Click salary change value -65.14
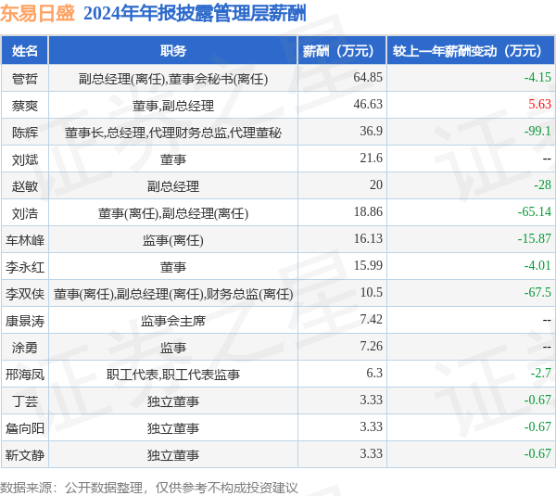This screenshot has width=556, height=496. click(535, 211)
